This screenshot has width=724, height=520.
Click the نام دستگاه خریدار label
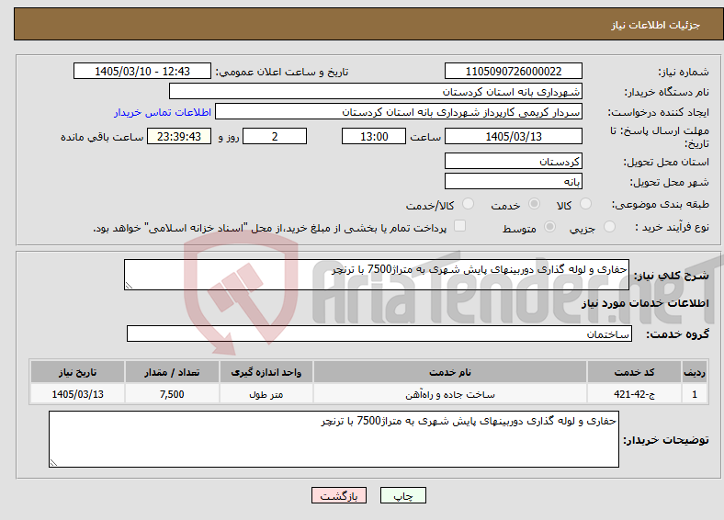point(667,93)
